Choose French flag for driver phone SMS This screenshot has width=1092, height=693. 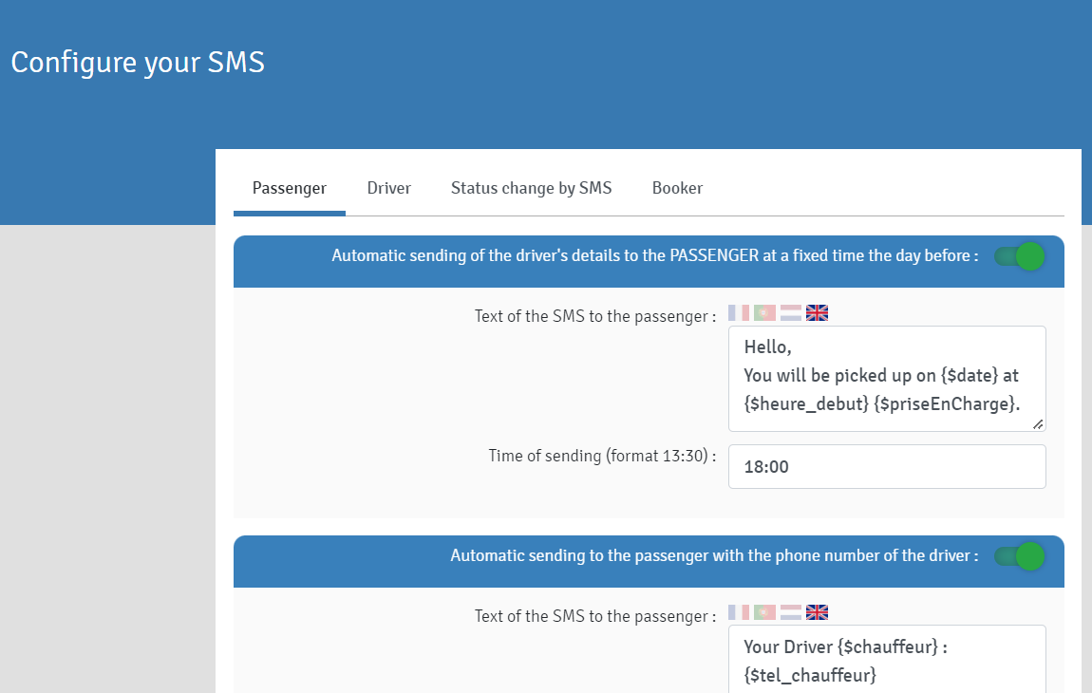pyautogui.click(x=739, y=612)
